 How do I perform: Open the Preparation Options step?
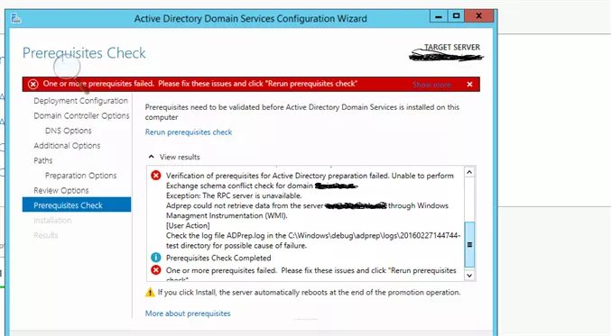81,176
